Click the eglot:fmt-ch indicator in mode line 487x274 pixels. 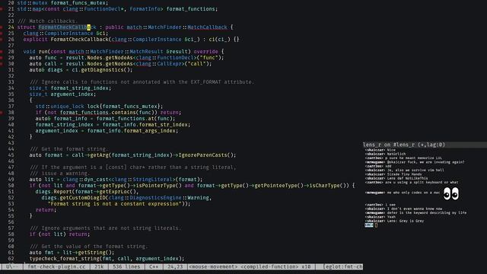343,266
